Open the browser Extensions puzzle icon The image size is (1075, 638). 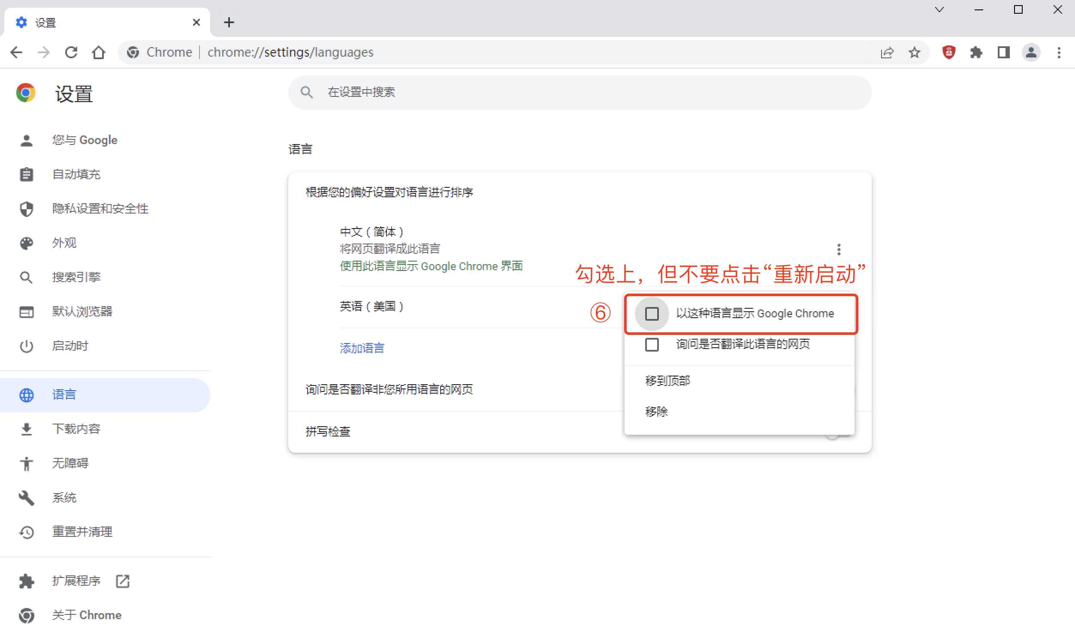point(976,52)
